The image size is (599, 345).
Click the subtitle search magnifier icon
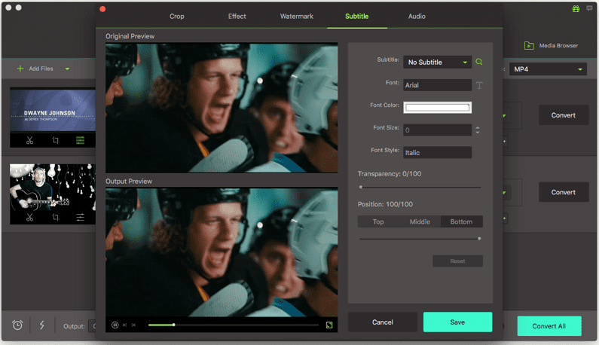pos(479,62)
